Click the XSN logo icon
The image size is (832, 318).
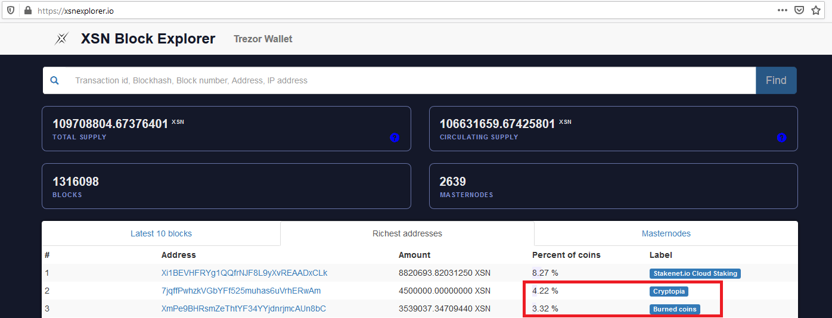coord(61,39)
